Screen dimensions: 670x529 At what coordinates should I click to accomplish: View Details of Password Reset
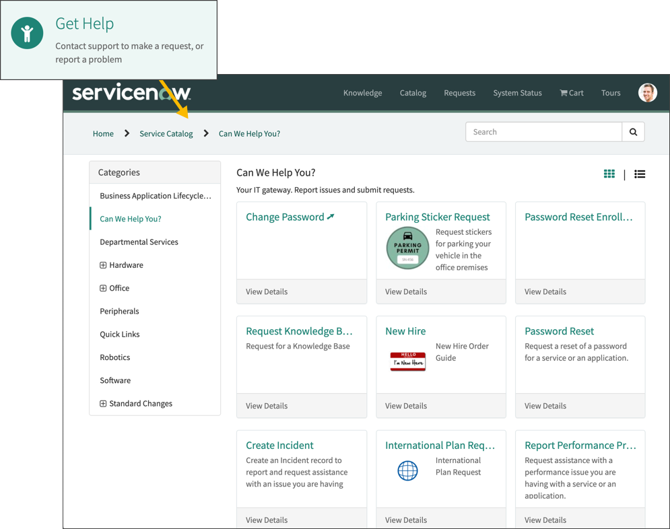pos(545,406)
